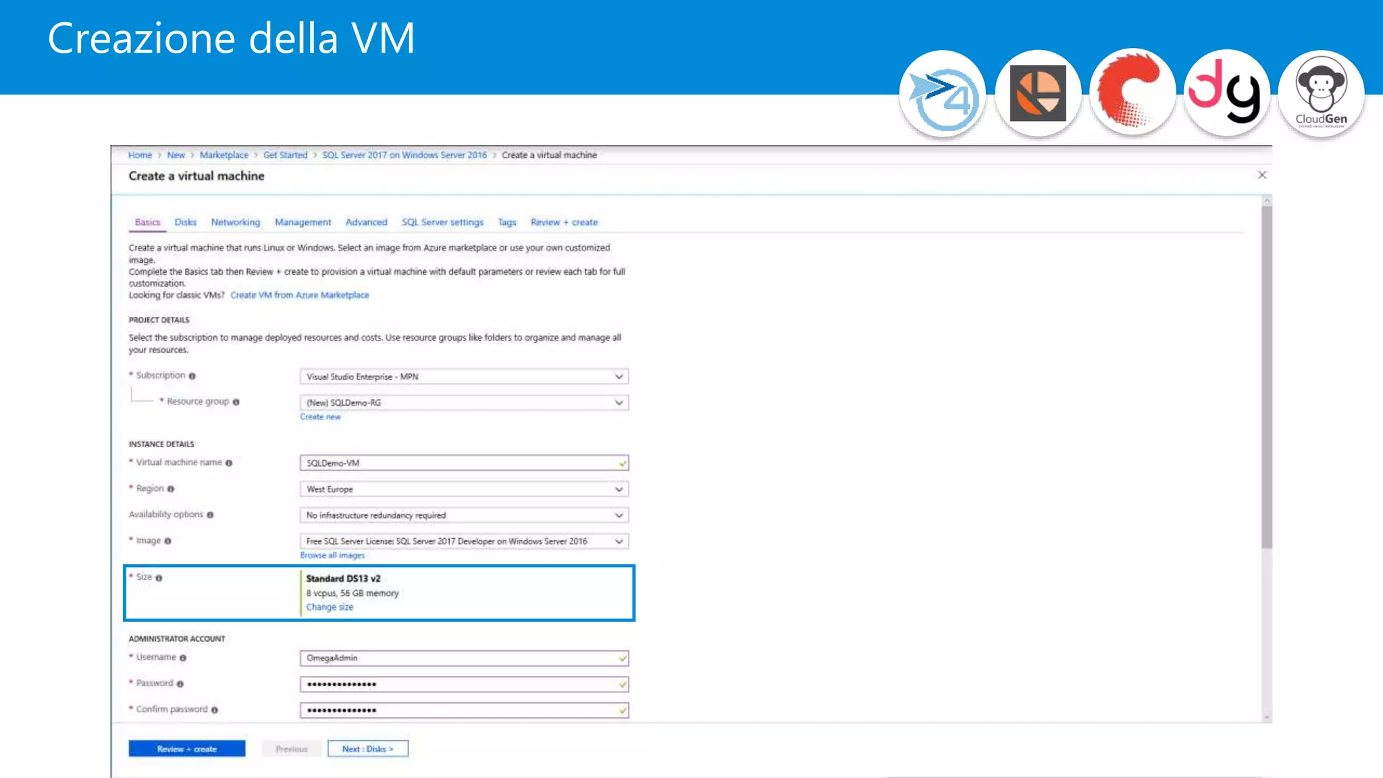Click the Username field containing OmegaAdmin

tap(464, 658)
